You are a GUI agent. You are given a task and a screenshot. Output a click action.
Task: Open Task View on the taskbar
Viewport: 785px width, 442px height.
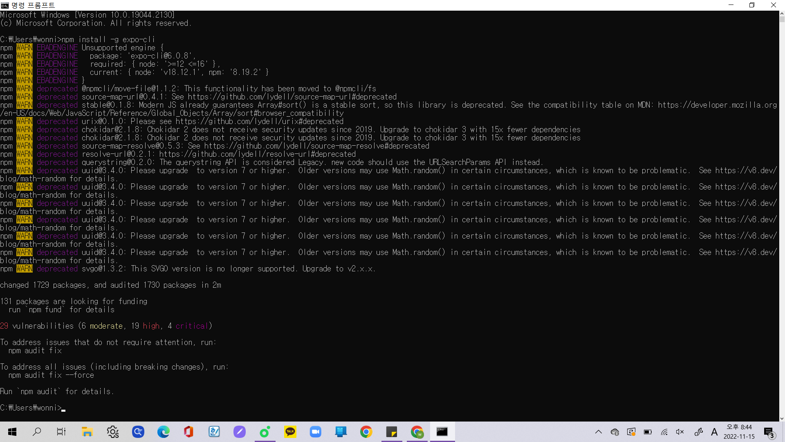(x=61, y=432)
